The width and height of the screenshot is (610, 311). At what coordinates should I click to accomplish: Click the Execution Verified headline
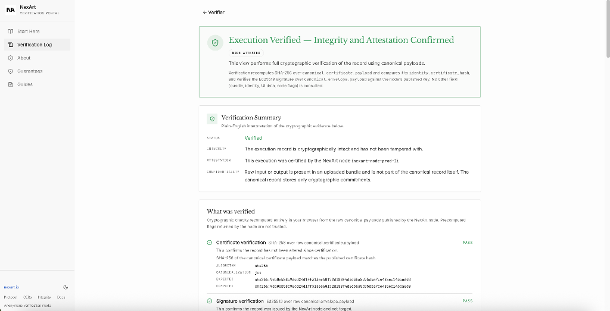[x=341, y=40]
